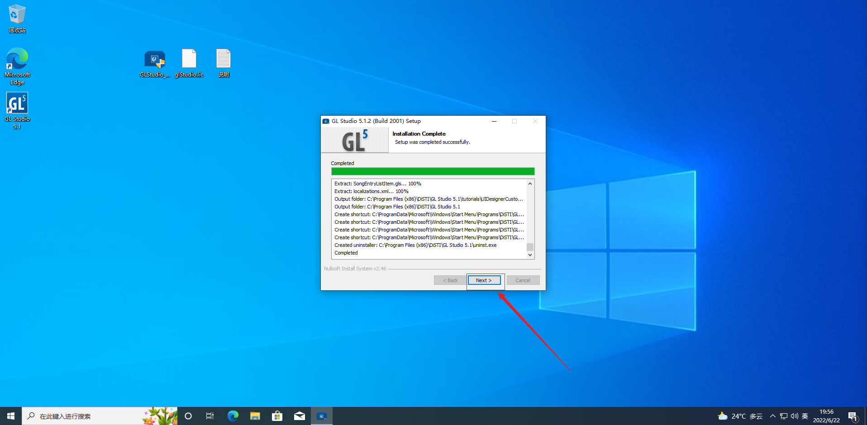Open the network status tray icon

click(784, 416)
